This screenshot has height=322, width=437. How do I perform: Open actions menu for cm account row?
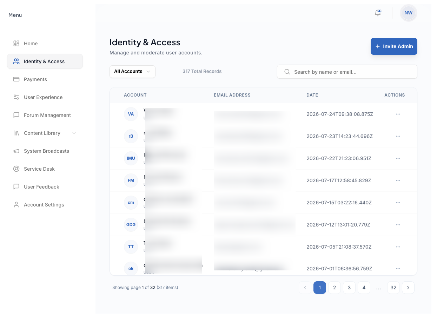[398, 203]
